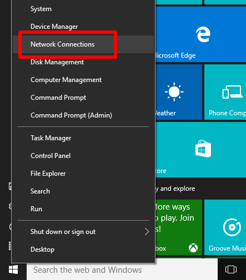
Task: Launch the Microsoft Edge tile
Action: tap(201, 34)
